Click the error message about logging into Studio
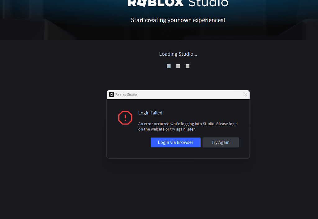This screenshot has width=318, height=219. point(188,126)
